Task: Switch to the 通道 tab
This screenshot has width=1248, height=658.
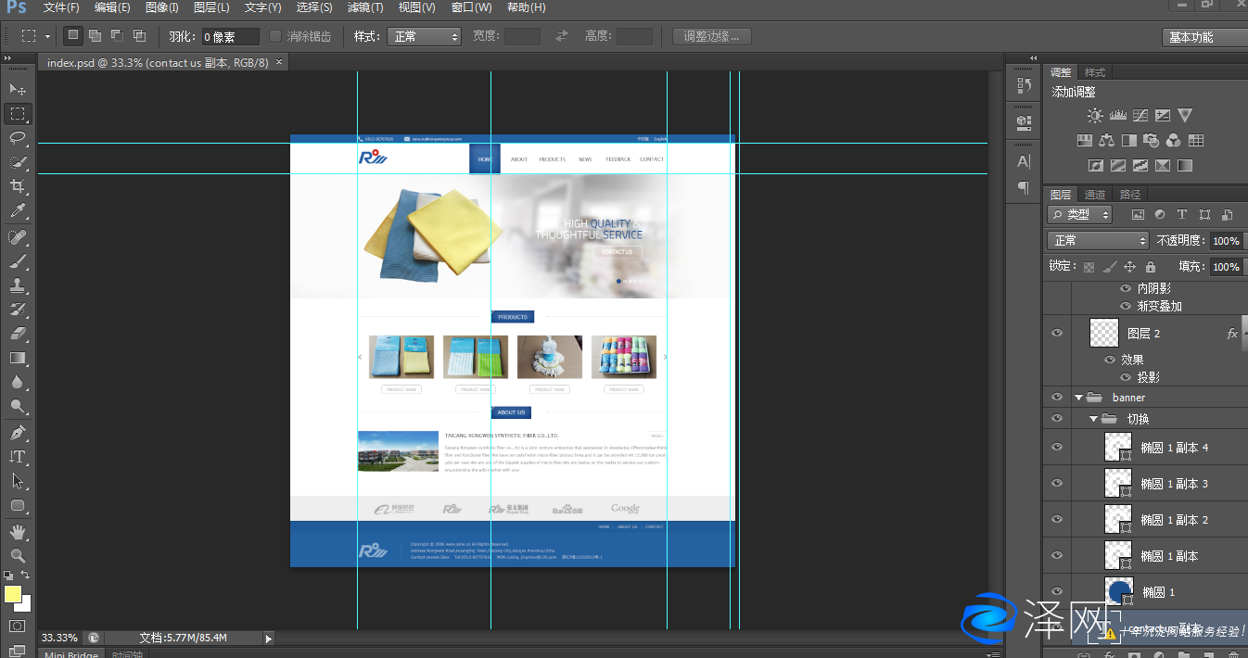Action: click(x=1095, y=194)
